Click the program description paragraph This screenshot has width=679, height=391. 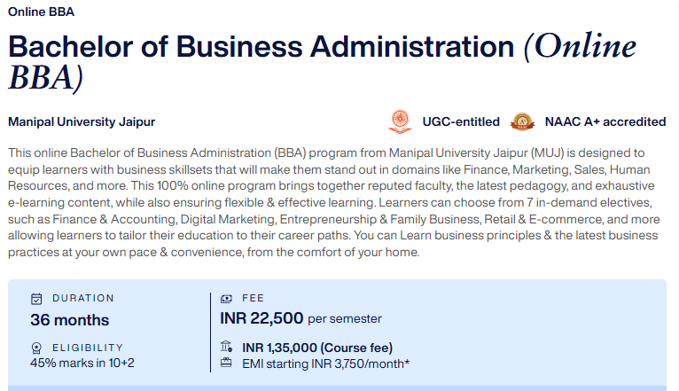coord(334,202)
